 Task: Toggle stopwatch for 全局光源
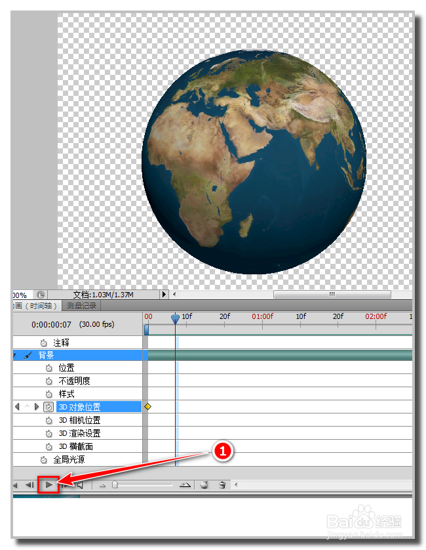coord(43,459)
